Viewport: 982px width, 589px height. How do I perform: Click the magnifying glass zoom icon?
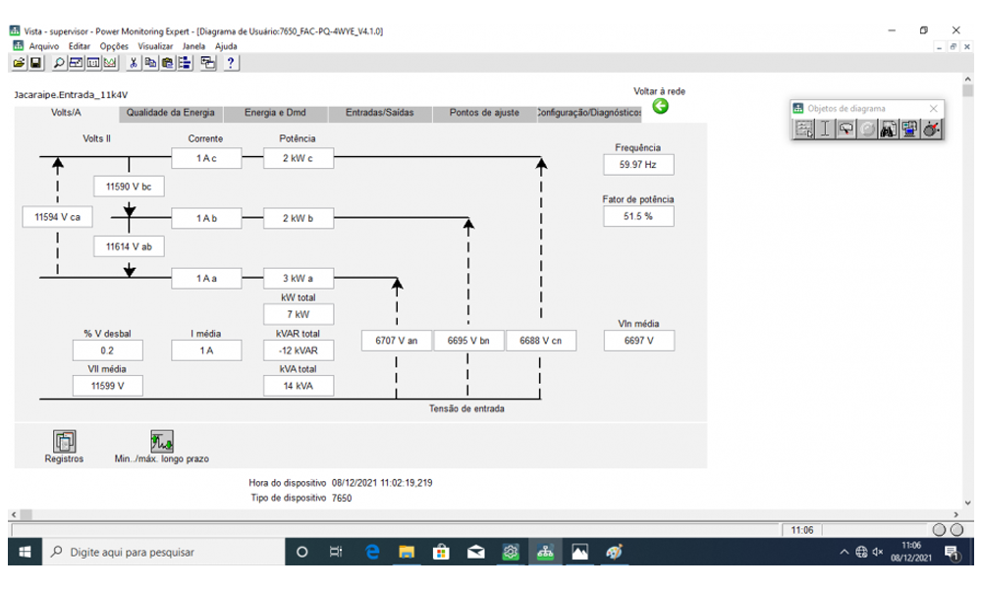point(59,63)
